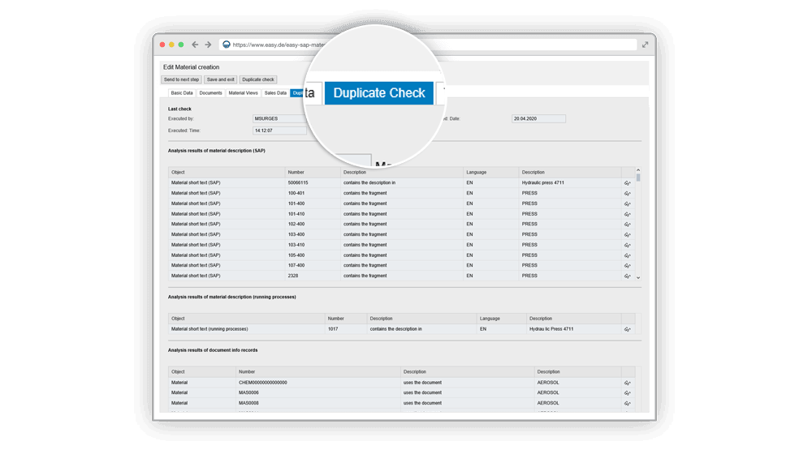Open link icon for row 101-410
Screen dimensions: 812x454
click(627, 214)
